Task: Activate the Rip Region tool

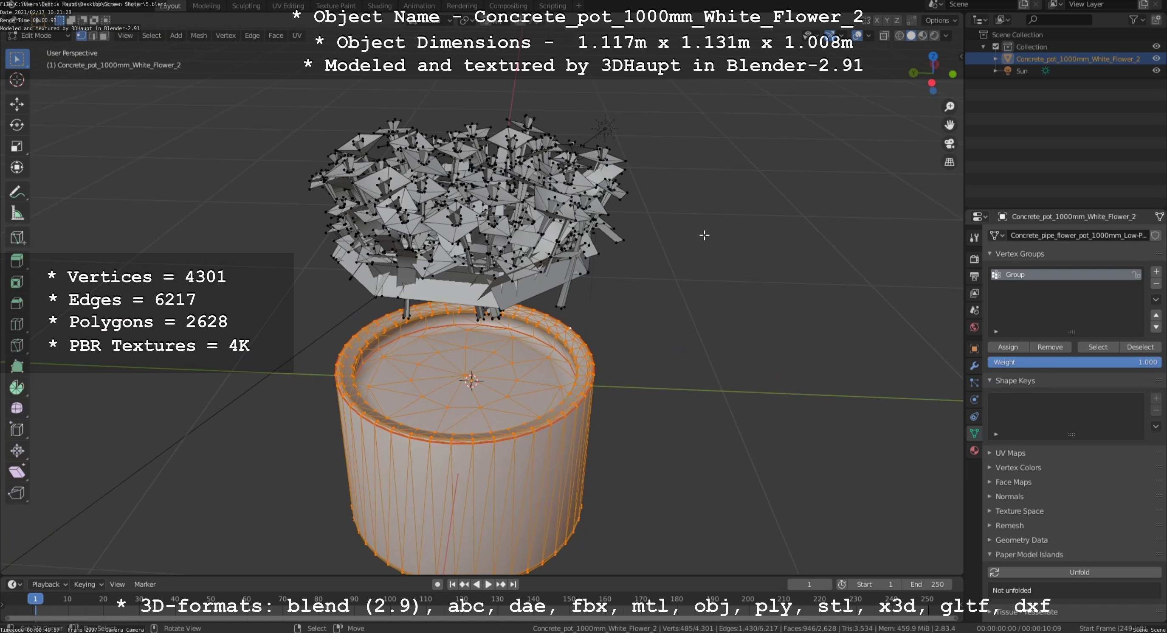Action: pyautogui.click(x=17, y=493)
